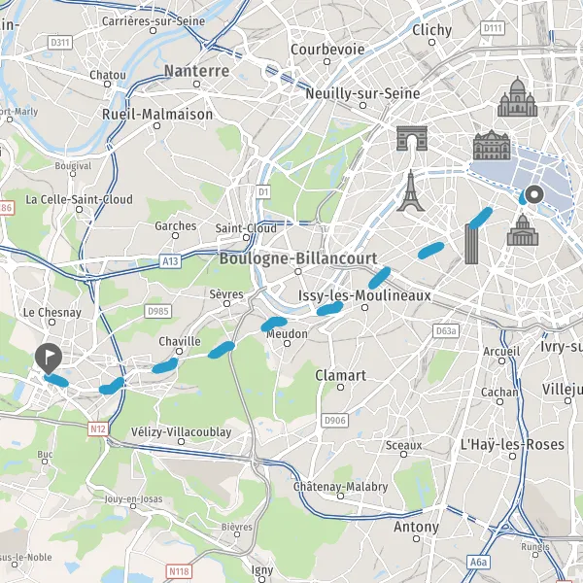Click the A6a highway shield
The width and height of the screenshot is (583, 583).
click(478, 562)
